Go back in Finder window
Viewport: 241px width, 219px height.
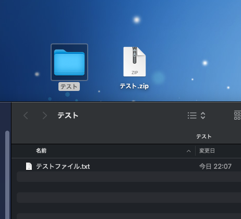26,116
